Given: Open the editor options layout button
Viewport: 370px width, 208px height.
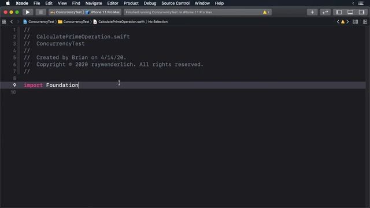Looking at the screenshot, I should [356, 22].
